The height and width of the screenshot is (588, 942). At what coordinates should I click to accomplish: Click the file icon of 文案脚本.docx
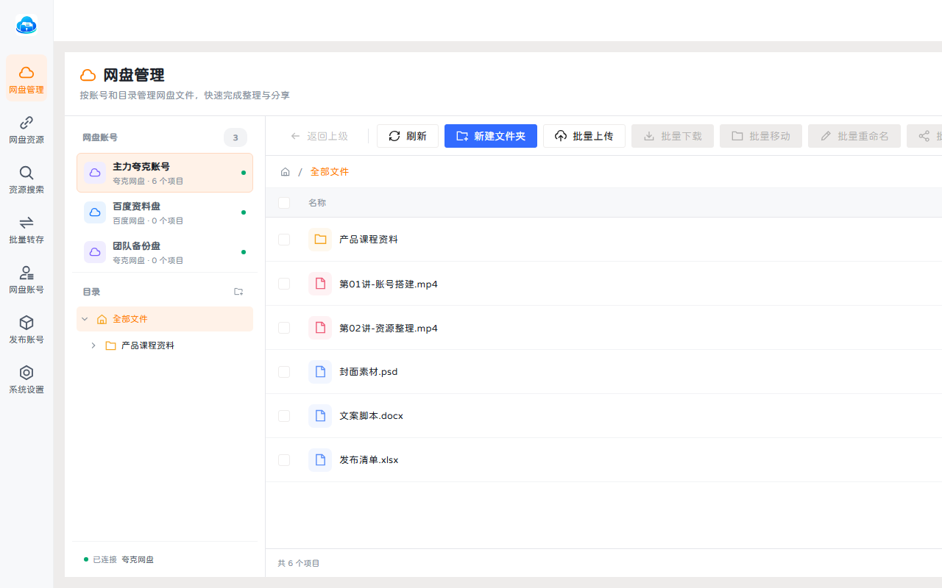coord(320,416)
